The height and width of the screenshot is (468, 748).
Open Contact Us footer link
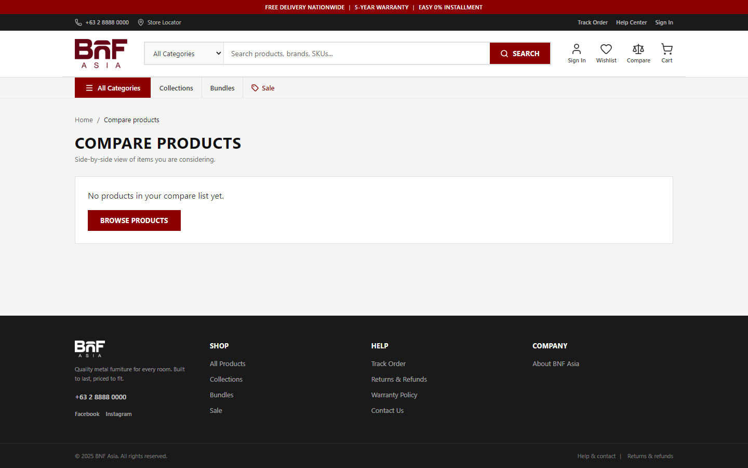(388, 410)
